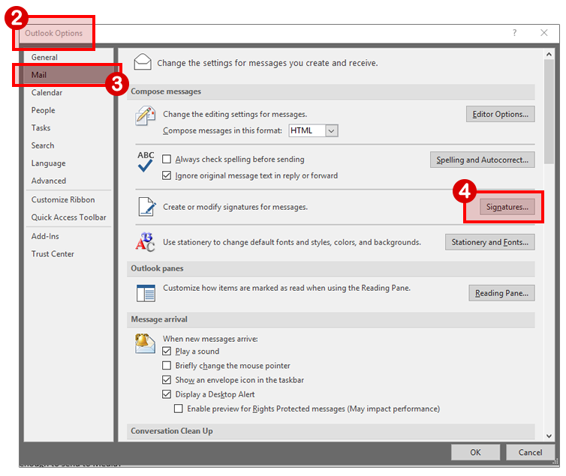The height and width of the screenshot is (476, 566).
Task: Click the help question mark icon
Action: pyautogui.click(x=514, y=33)
